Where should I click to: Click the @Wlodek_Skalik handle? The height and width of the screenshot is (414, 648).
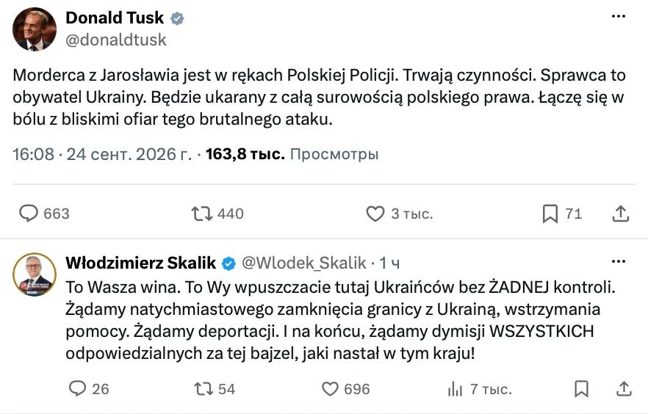(303, 263)
